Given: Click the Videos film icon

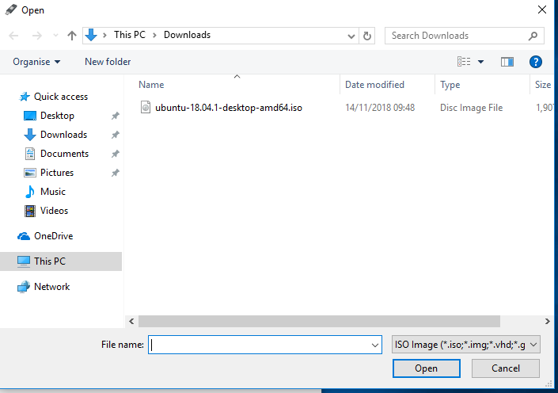Looking at the screenshot, I should tap(30, 211).
